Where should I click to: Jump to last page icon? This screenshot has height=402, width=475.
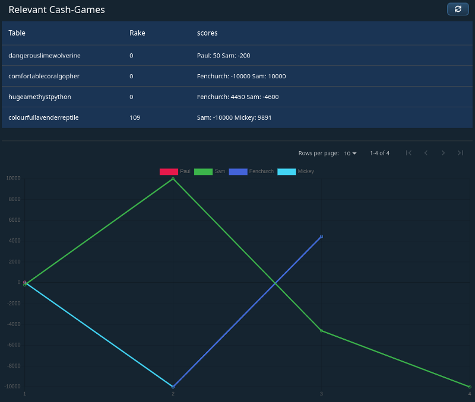coord(460,153)
